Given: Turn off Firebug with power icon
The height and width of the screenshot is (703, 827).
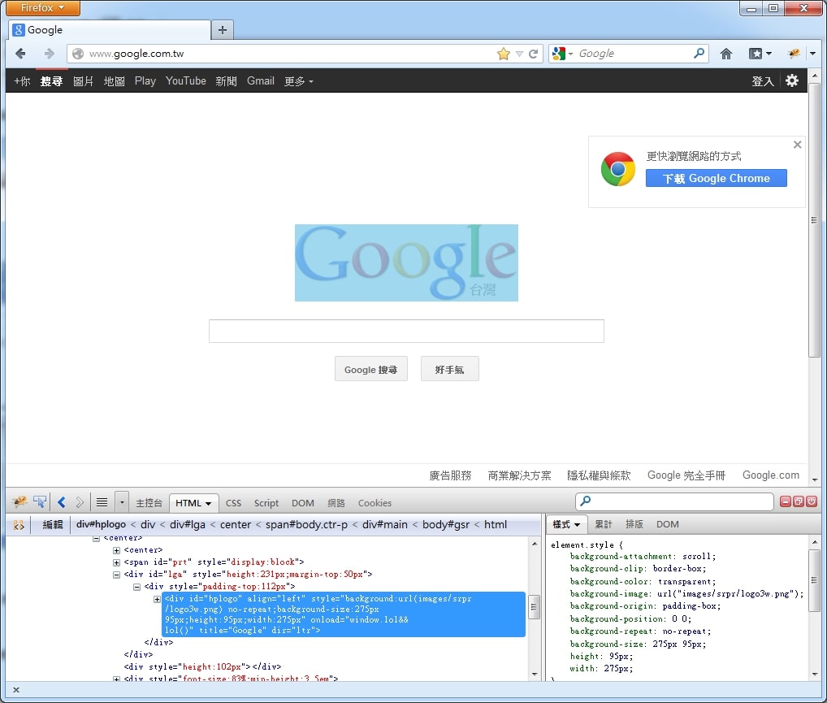Looking at the screenshot, I should (812, 501).
